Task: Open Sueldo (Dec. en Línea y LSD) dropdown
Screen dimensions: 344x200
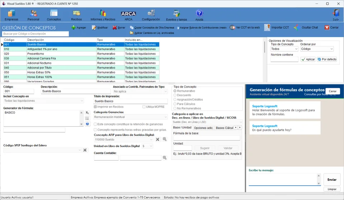Action: coord(207,122)
